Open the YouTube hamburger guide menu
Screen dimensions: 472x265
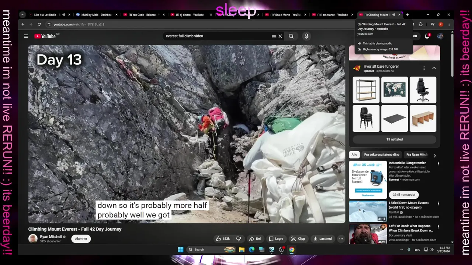[26, 36]
